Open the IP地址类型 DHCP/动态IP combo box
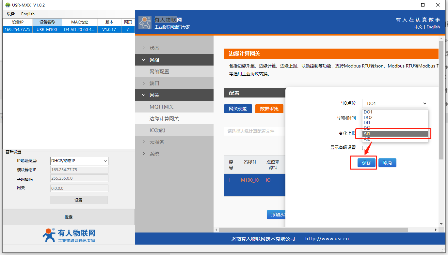 (x=79, y=161)
